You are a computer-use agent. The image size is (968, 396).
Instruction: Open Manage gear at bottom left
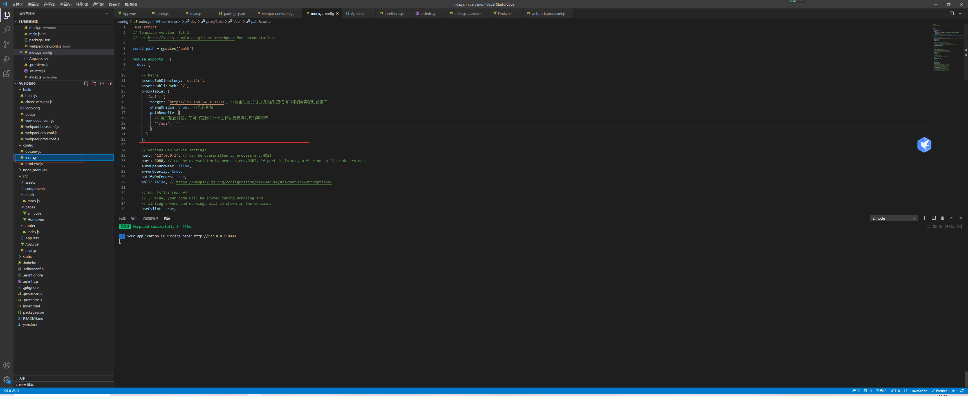coord(6,379)
